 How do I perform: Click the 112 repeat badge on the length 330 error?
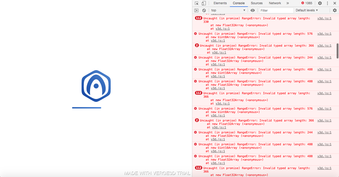[198, 18]
